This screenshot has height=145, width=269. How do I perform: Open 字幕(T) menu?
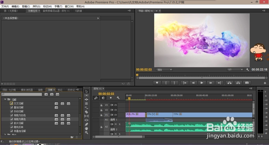pos(58,6)
